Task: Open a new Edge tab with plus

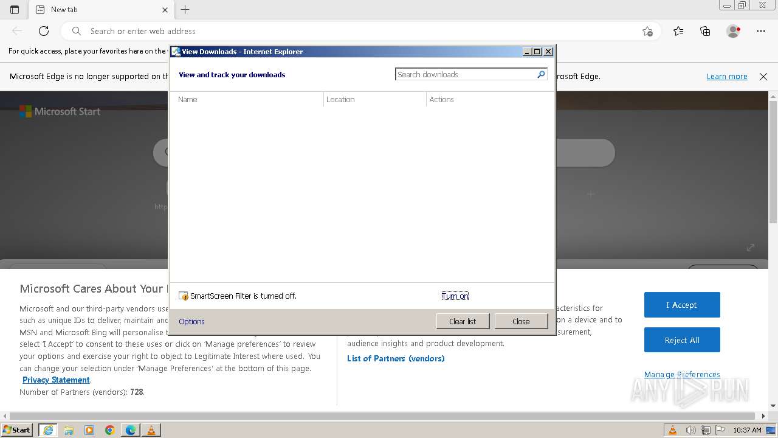Action: click(x=185, y=10)
